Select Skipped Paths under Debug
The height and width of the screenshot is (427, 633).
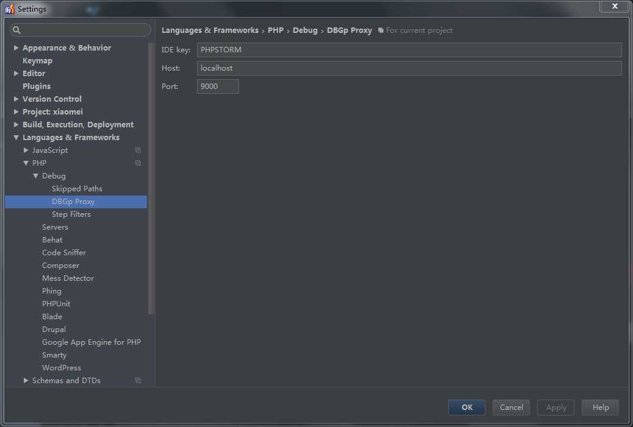click(77, 189)
